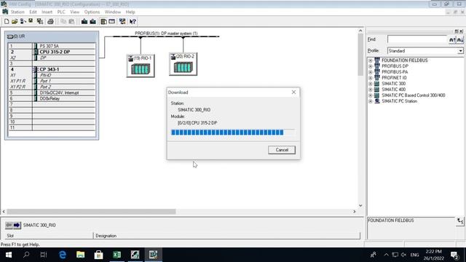The height and width of the screenshot is (262, 466).
Task: Click the Download to Module toolbar icon
Action: tap(84, 21)
